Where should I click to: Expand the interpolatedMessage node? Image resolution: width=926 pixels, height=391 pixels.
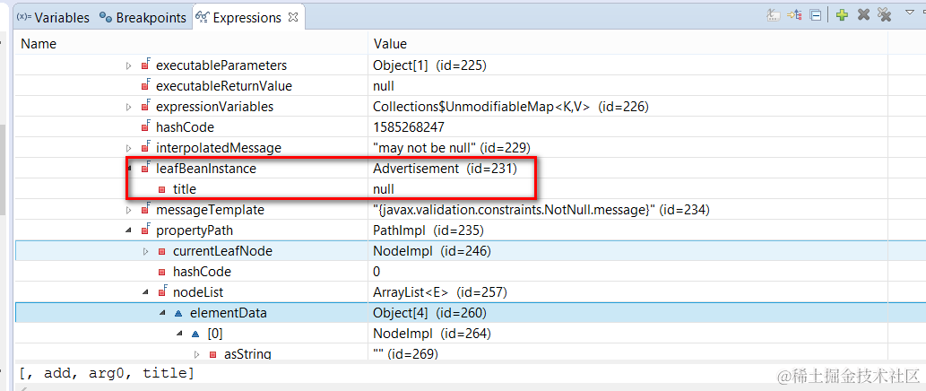129,148
